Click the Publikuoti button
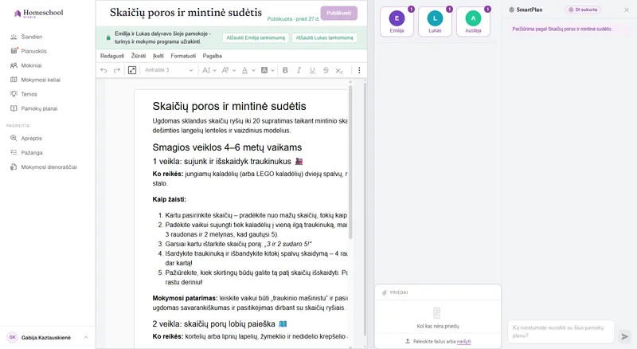Image resolution: width=637 pixels, height=349 pixels. point(339,13)
